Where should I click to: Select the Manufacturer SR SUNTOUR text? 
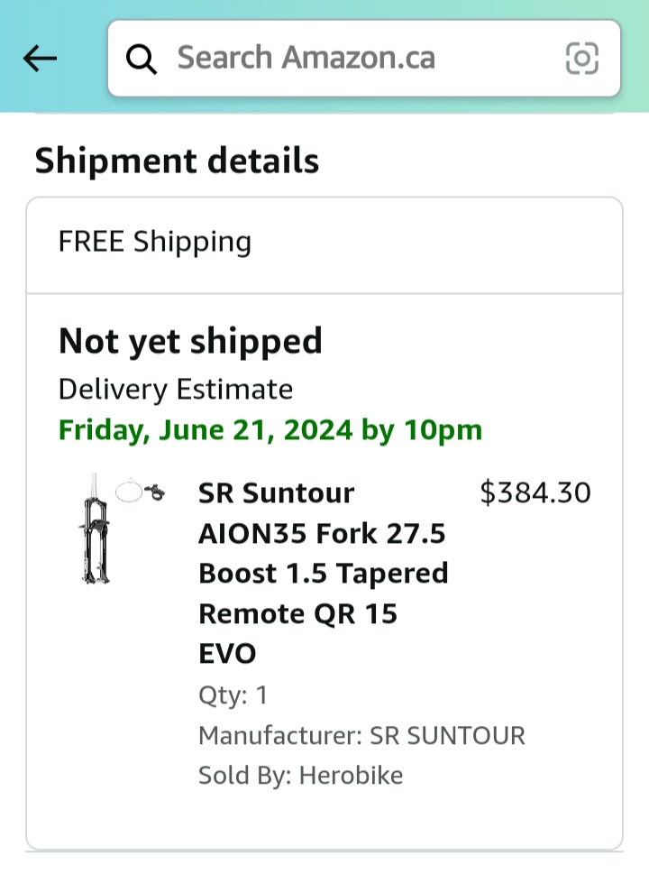361,735
